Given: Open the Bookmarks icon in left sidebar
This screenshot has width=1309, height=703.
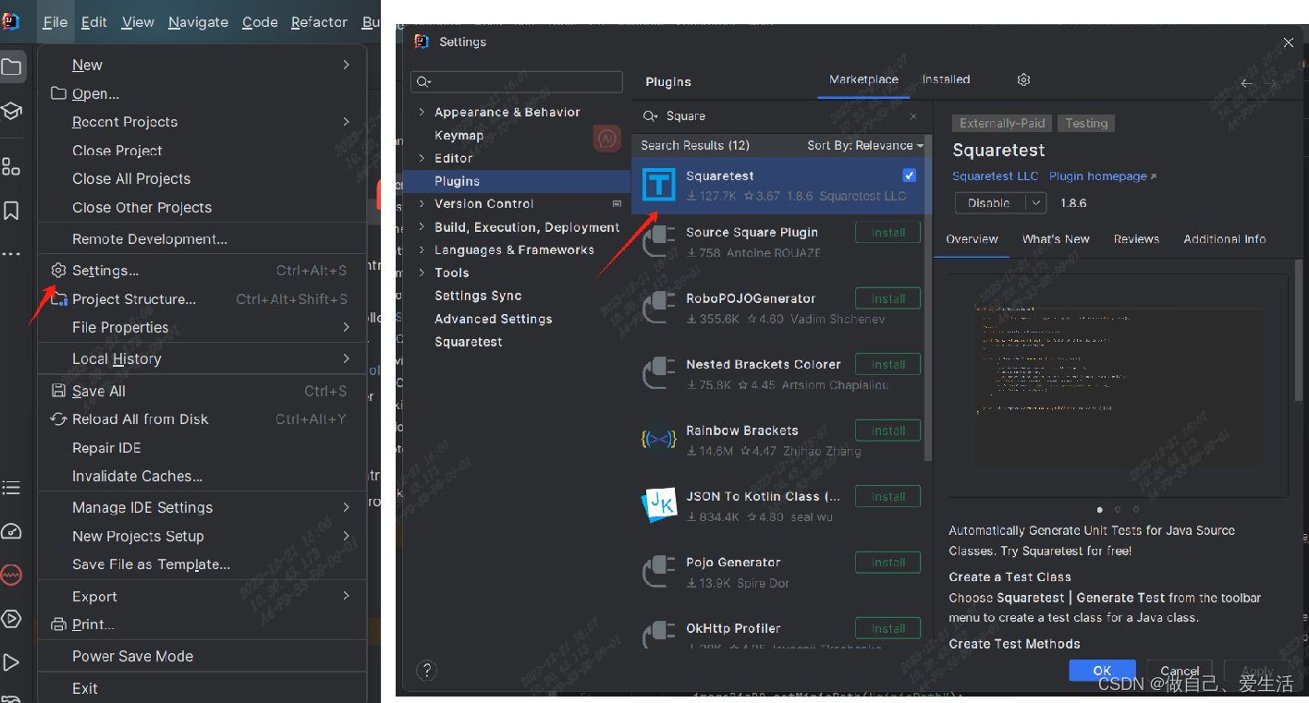Looking at the screenshot, I should click(x=11, y=212).
